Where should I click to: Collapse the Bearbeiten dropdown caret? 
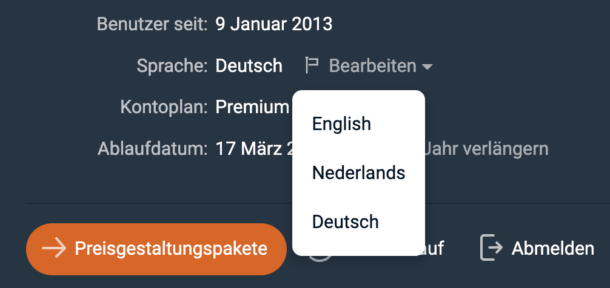(x=427, y=67)
